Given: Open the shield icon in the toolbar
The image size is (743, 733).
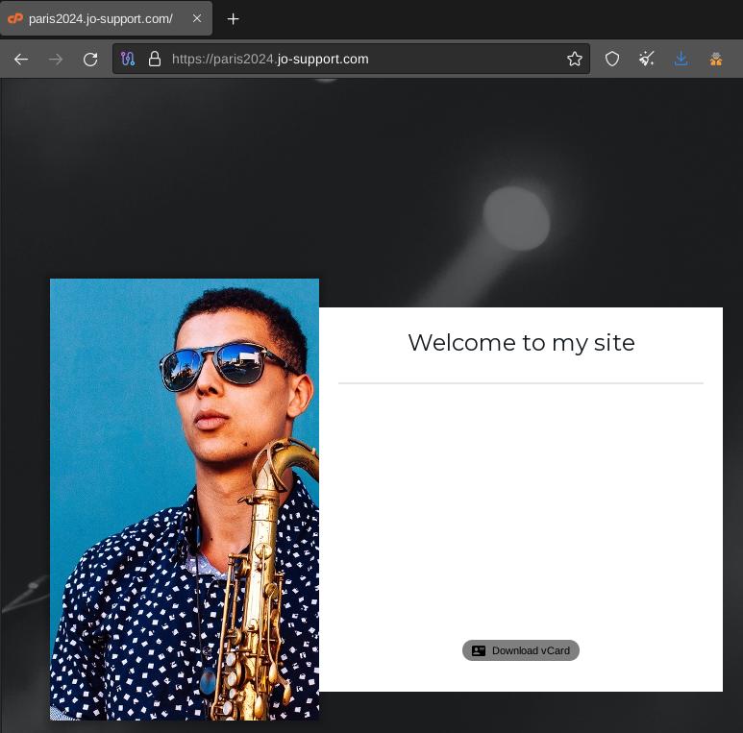Looking at the screenshot, I should click(612, 59).
